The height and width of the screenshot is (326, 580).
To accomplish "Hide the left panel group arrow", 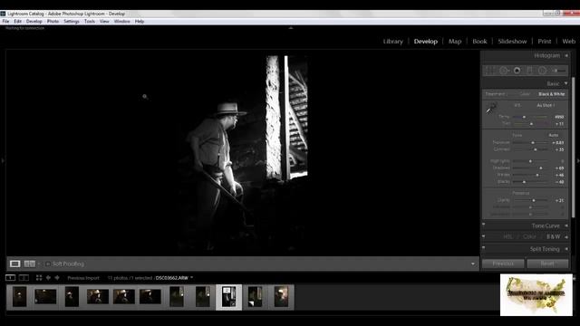I will pyautogui.click(x=3, y=161).
